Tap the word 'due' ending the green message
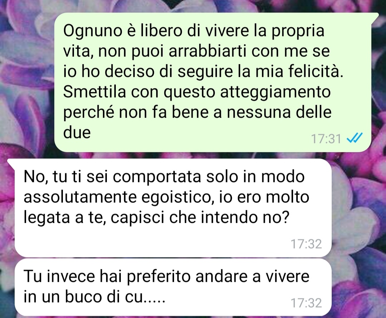Viewport: 386px width, 318px height. pyautogui.click(x=77, y=132)
